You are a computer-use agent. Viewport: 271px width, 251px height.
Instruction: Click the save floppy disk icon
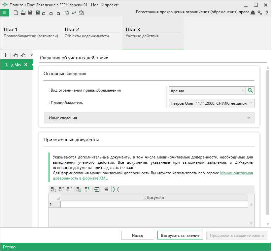tap(30, 13)
